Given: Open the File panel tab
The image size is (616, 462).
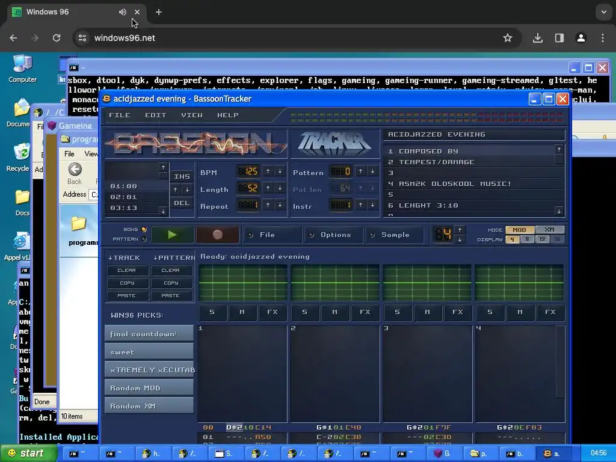Looking at the screenshot, I should [273, 235].
